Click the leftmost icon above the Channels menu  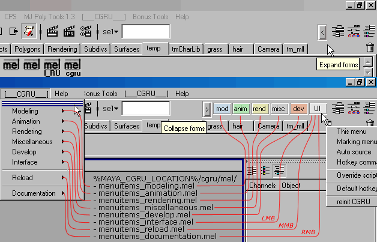point(253,171)
